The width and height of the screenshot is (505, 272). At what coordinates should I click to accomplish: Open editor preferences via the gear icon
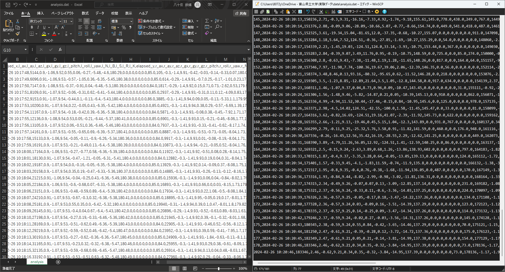point(377,12)
